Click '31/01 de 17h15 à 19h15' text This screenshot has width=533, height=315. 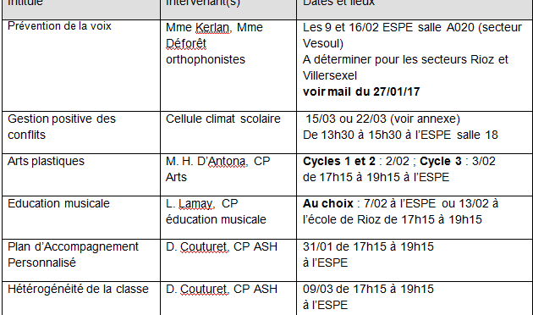[368, 246]
